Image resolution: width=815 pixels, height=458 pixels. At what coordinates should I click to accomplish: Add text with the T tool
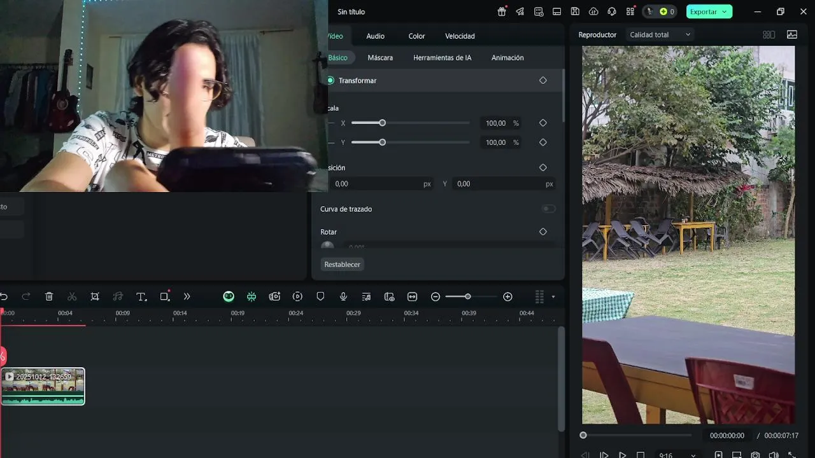pos(141,296)
